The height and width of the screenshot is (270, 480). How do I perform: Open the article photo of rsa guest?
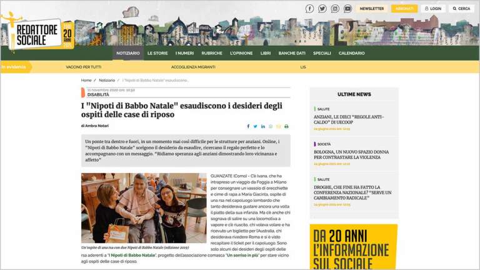click(144, 208)
